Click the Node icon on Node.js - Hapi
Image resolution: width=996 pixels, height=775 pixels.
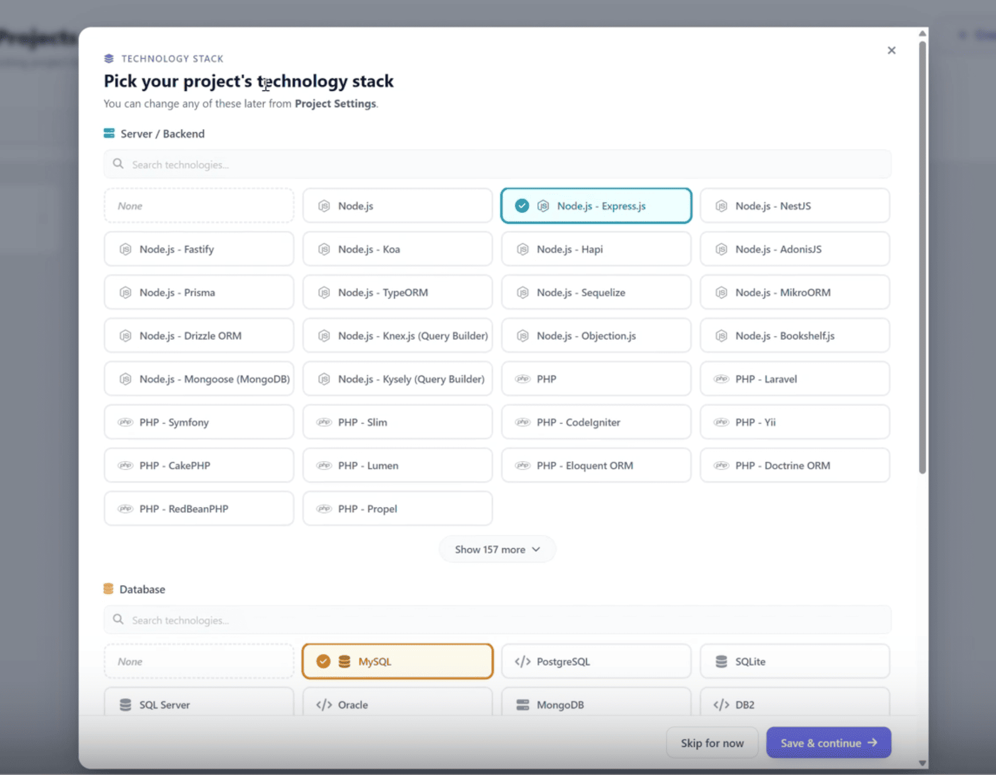coord(523,249)
